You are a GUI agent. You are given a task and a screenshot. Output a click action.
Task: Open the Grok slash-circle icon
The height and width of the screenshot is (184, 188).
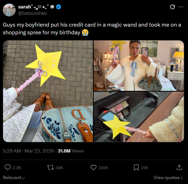172,7
